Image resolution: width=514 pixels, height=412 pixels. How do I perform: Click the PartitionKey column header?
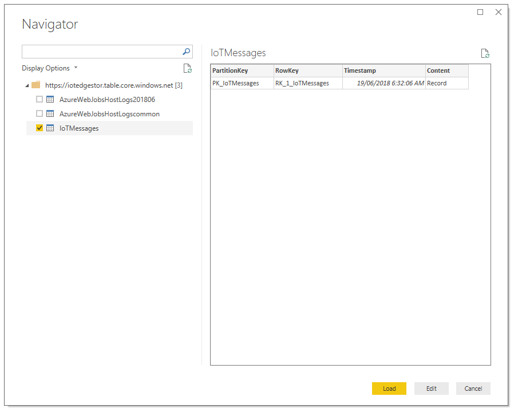pos(242,70)
